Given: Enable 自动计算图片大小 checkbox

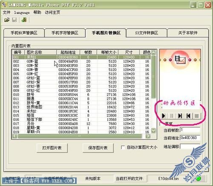Looking at the screenshot, I should pyautogui.click(x=123, y=148).
